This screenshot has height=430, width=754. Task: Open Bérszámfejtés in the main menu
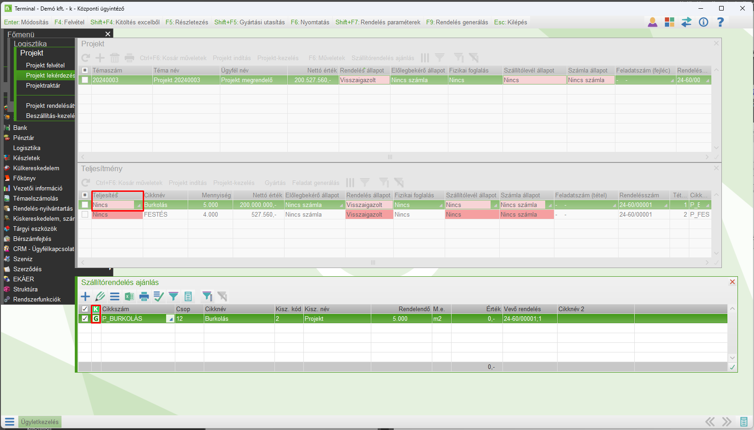32,239
